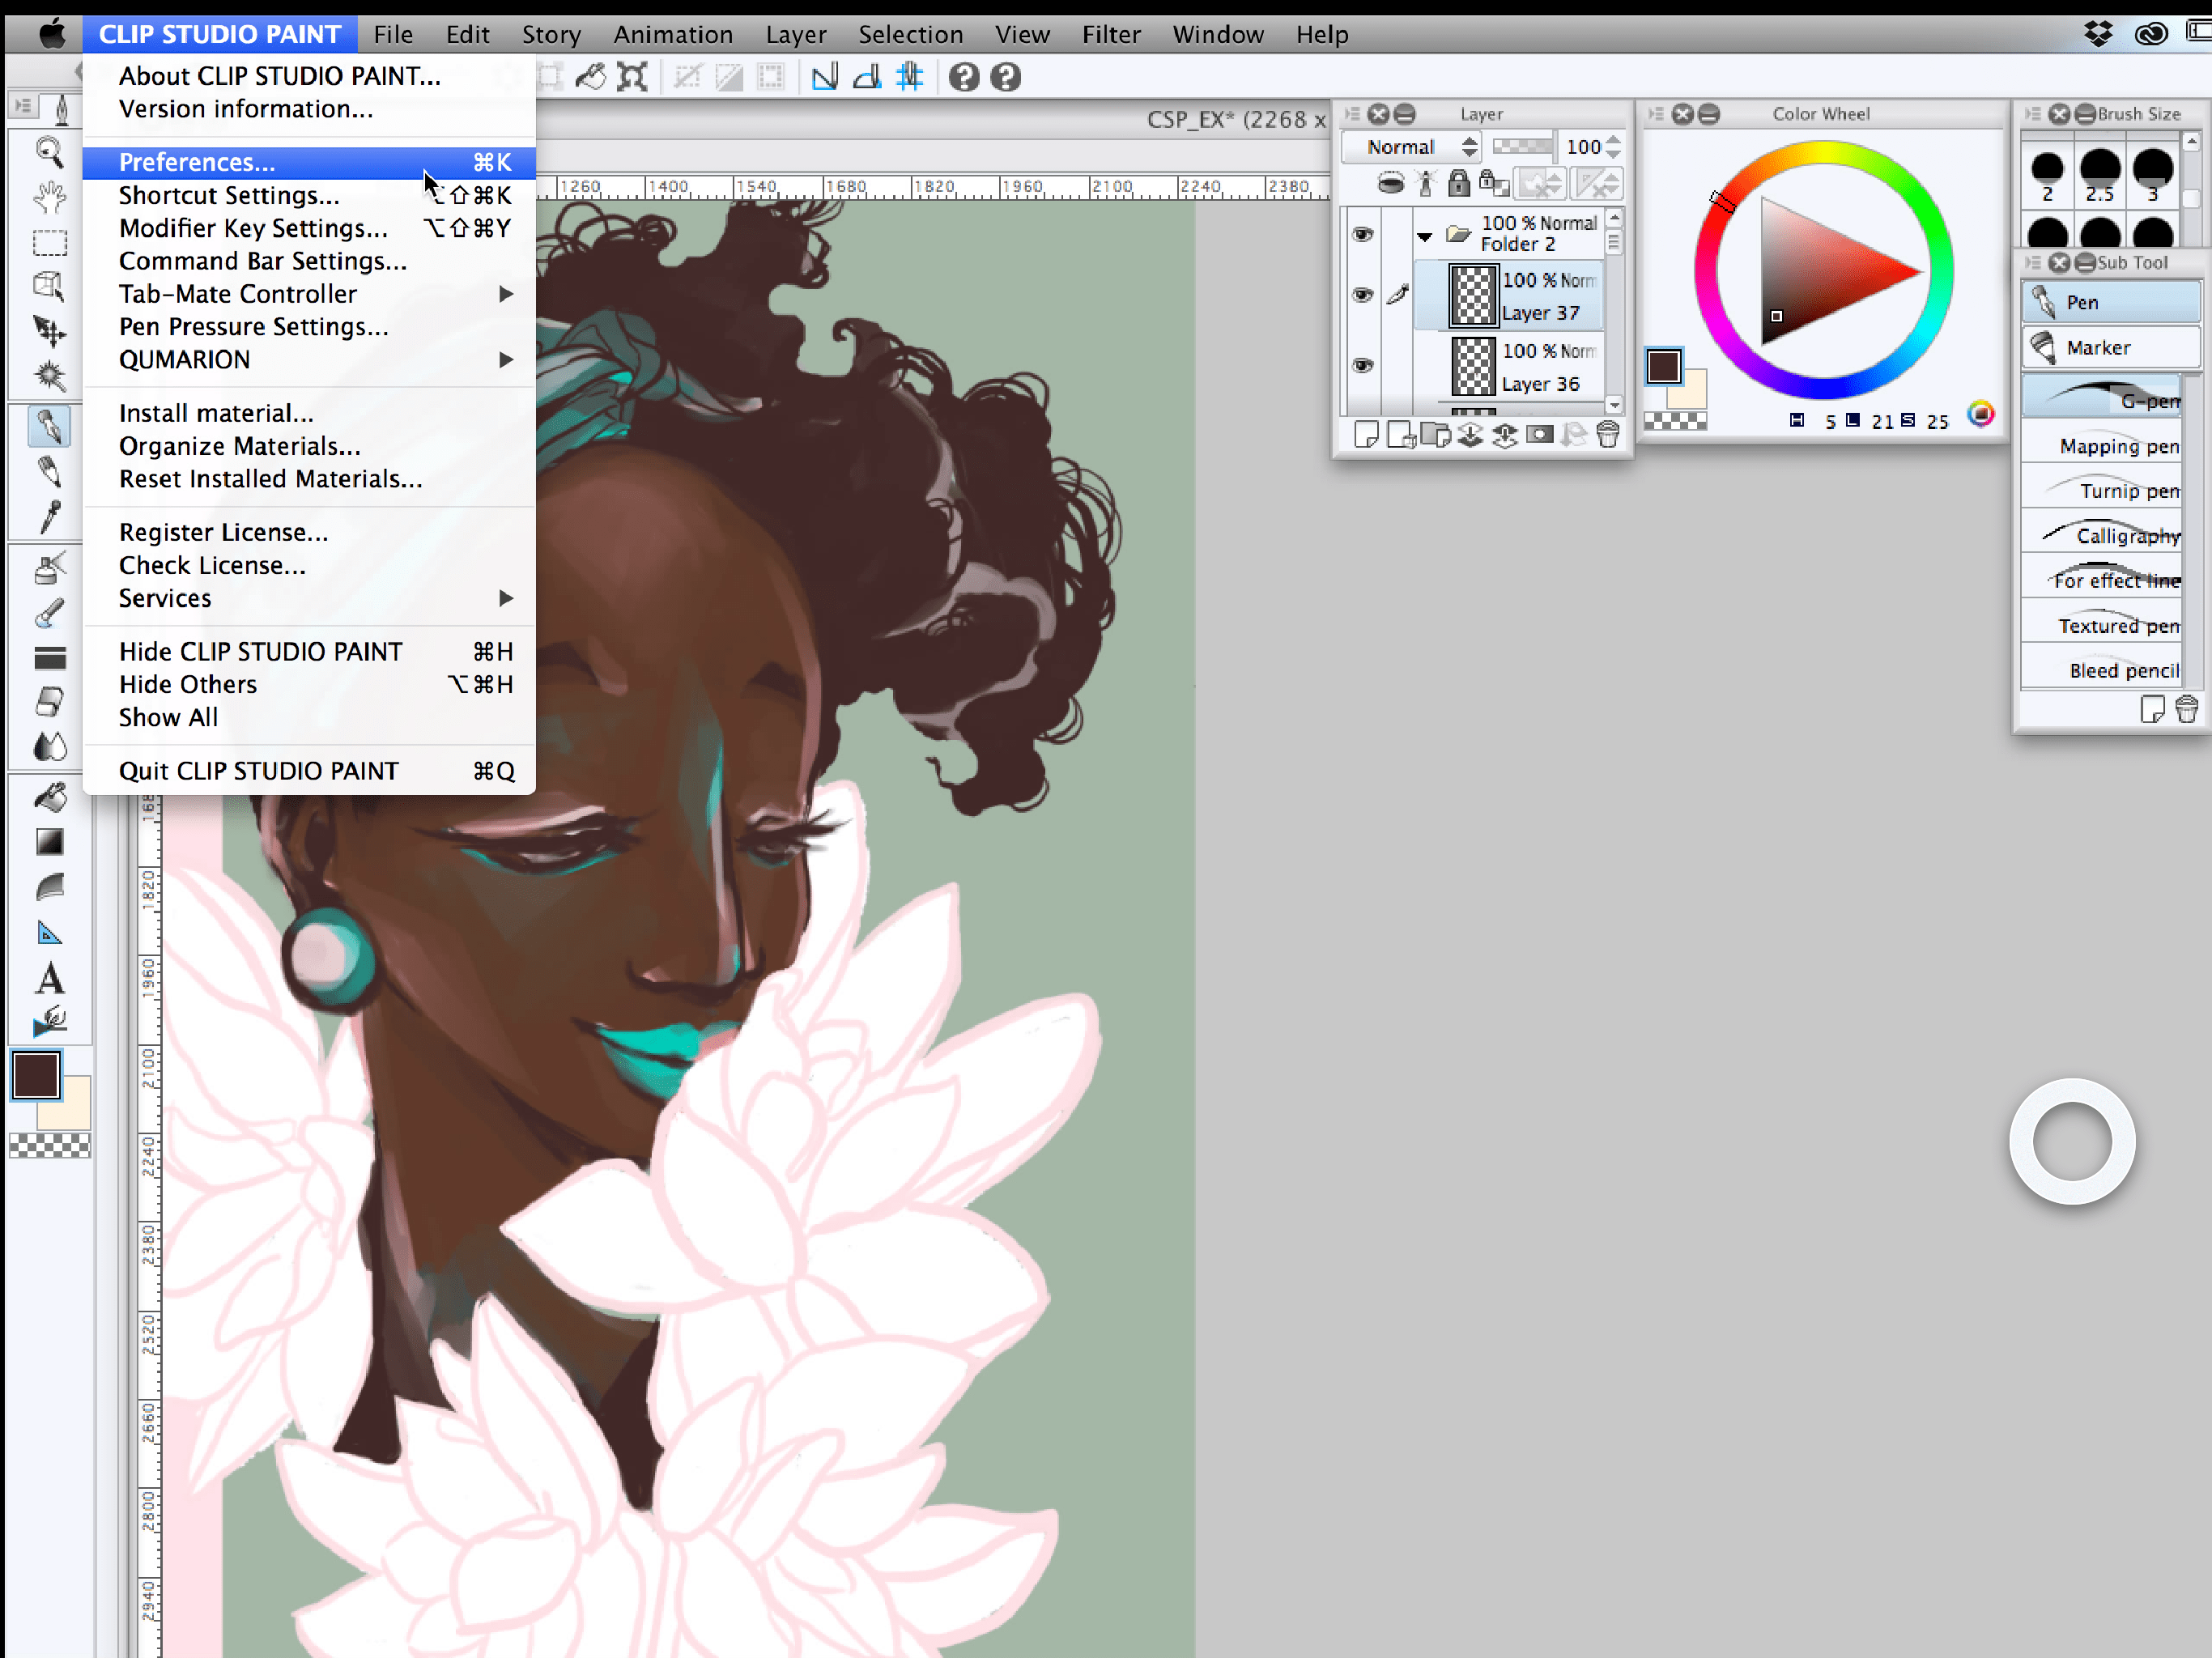The image size is (2212, 1658).
Task: Select the Layer 36 thumbnail
Action: click(x=1473, y=366)
